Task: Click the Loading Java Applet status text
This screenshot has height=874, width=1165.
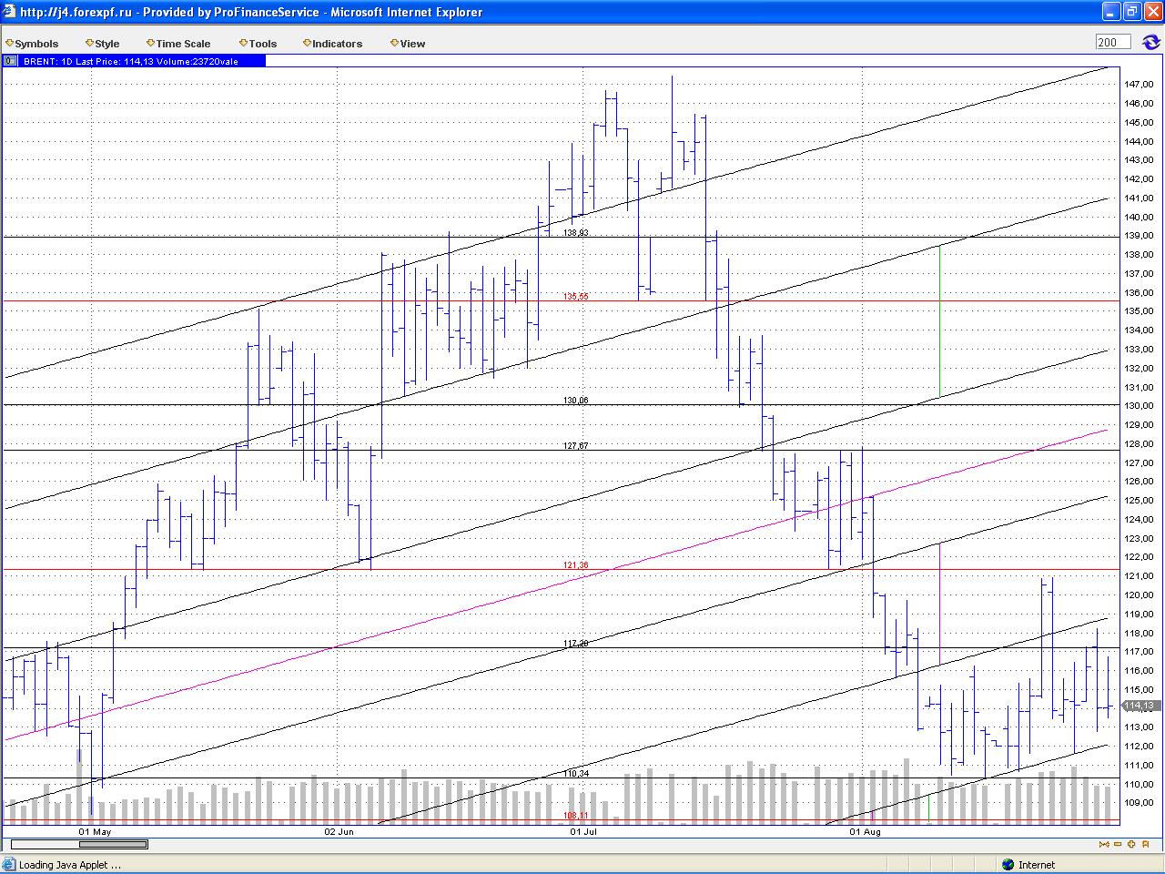Action: [x=69, y=865]
